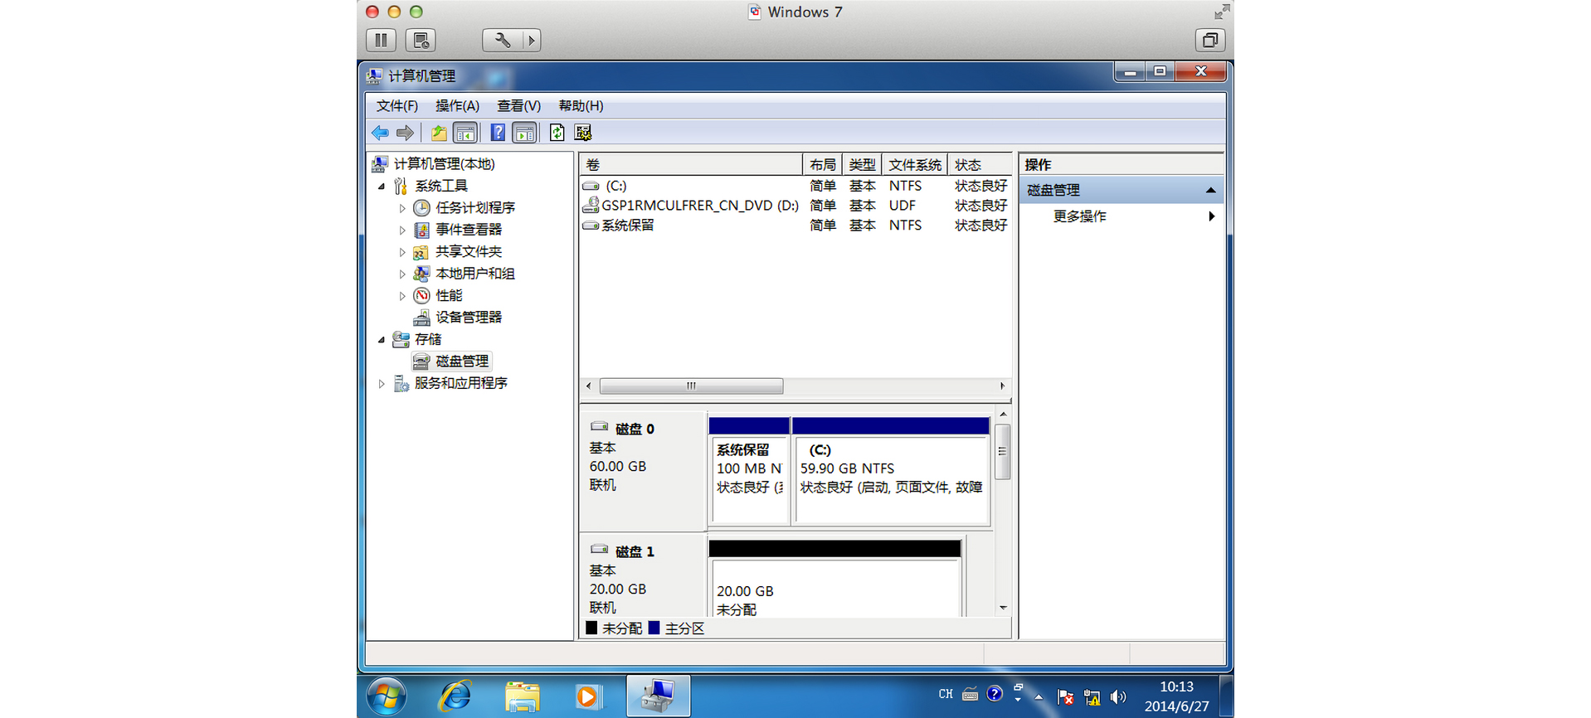Viewport: 1591px width, 718px height.
Task: Click the network tray icon
Action: (x=1092, y=697)
